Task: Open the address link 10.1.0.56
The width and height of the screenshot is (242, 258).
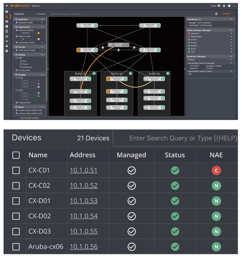Action: (84, 247)
